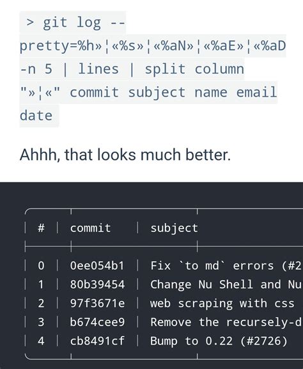Click the 'commit' column header
303x369 pixels.
point(90,228)
